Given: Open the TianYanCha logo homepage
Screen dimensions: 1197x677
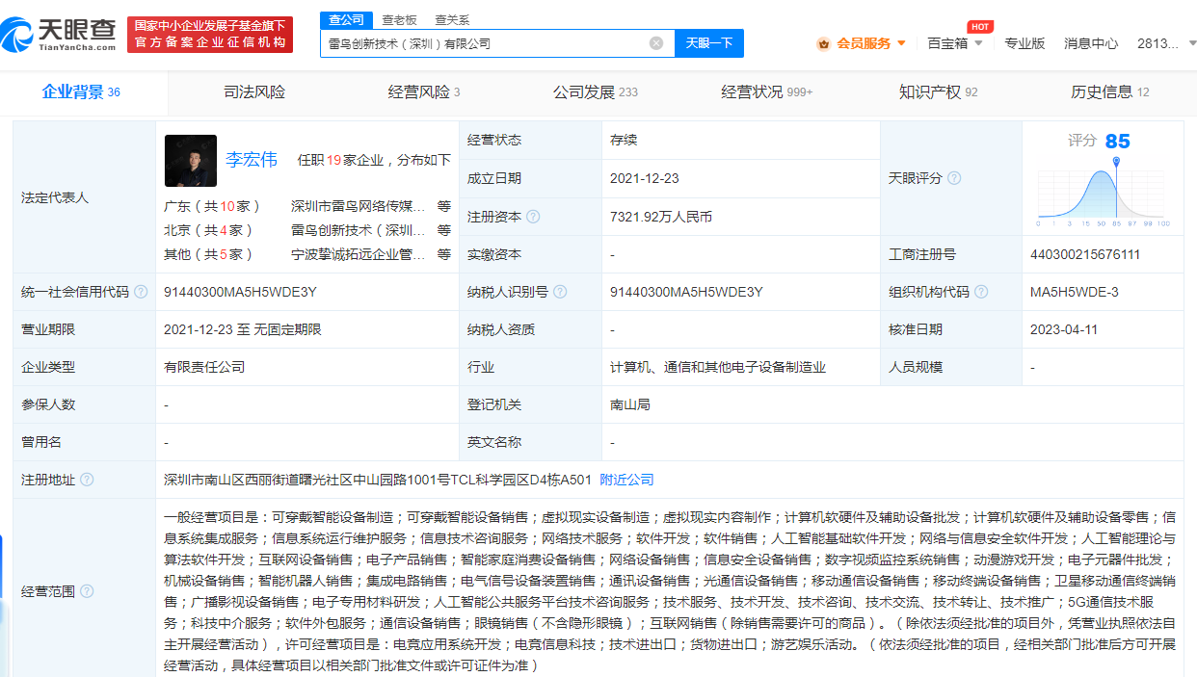Looking at the screenshot, I should coord(59,35).
